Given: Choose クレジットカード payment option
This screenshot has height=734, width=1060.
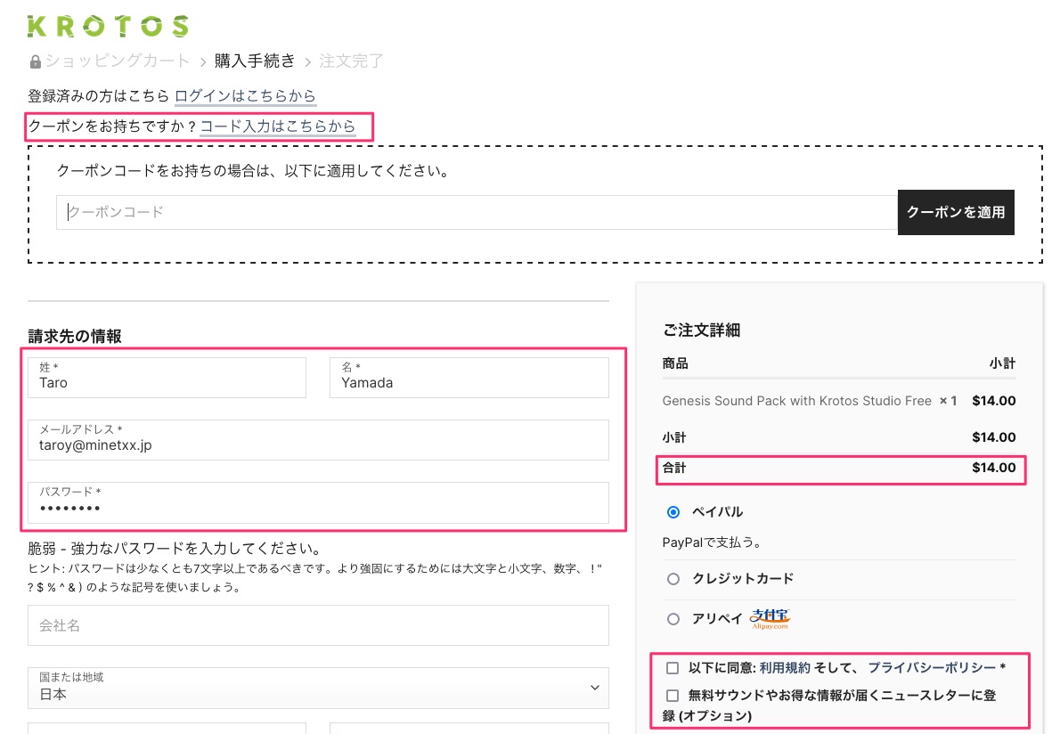Looking at the screenshot, I should (x=673, y=579).
